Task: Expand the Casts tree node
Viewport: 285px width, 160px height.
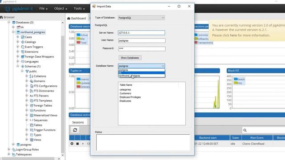Action: click(18, 37)
